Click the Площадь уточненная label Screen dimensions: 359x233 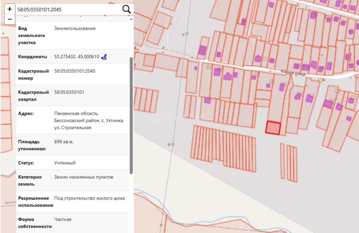tap(32, 145)
